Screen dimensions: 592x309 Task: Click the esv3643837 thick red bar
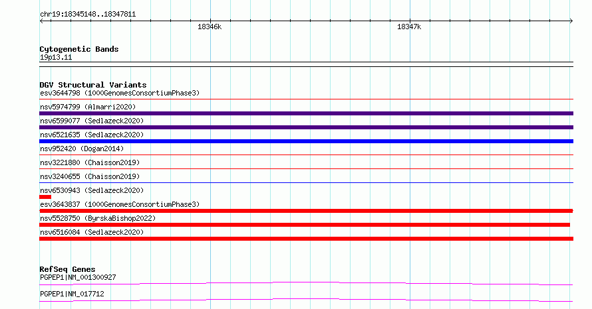click(x=306, y=211)
